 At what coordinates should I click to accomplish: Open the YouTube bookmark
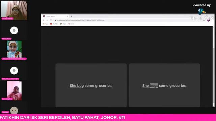pos(54,24)
